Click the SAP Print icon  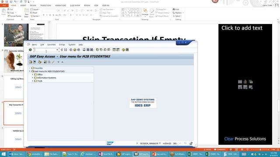pyautogui.click(x=84, y=50)
